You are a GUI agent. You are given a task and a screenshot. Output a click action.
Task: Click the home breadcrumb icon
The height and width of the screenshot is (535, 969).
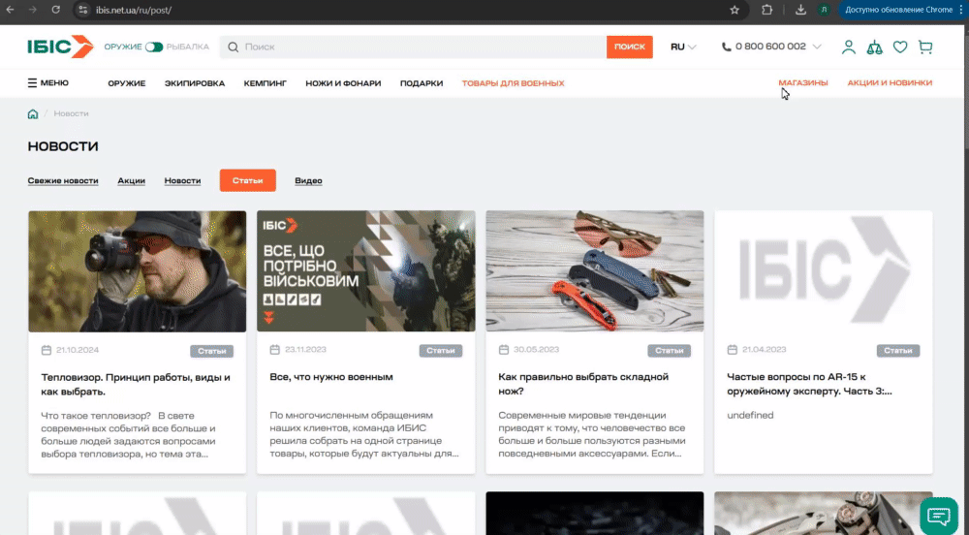click(33, 113)
